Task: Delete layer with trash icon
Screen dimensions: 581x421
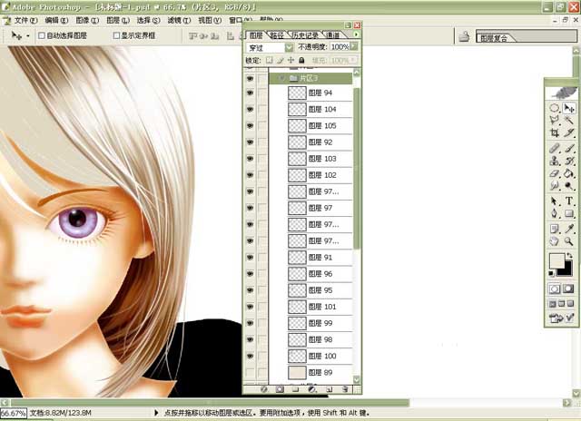Action: click(345, 389)
